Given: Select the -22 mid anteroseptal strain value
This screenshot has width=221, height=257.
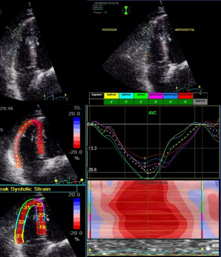Looking at the screenshot, I should pos(41,215).
